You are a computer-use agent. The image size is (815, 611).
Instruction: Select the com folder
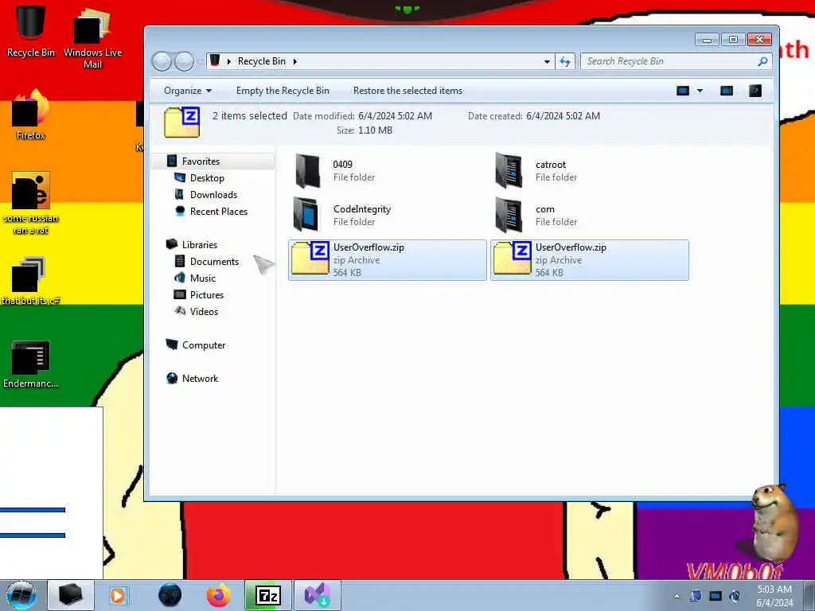[590, 215]
